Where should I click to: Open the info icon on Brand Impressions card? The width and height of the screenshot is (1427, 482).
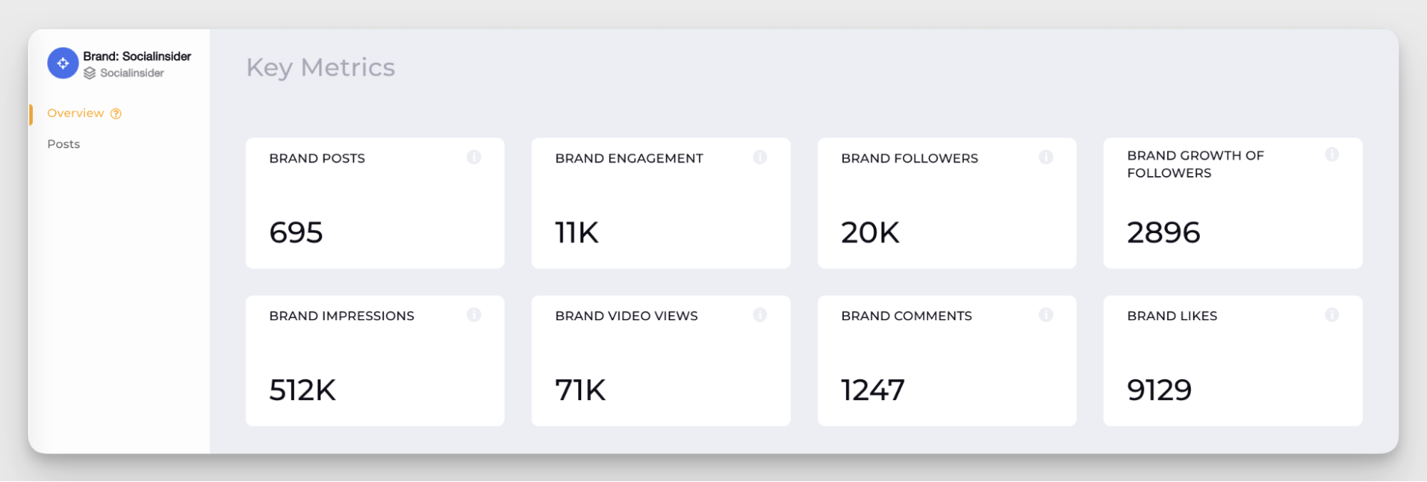474,314
